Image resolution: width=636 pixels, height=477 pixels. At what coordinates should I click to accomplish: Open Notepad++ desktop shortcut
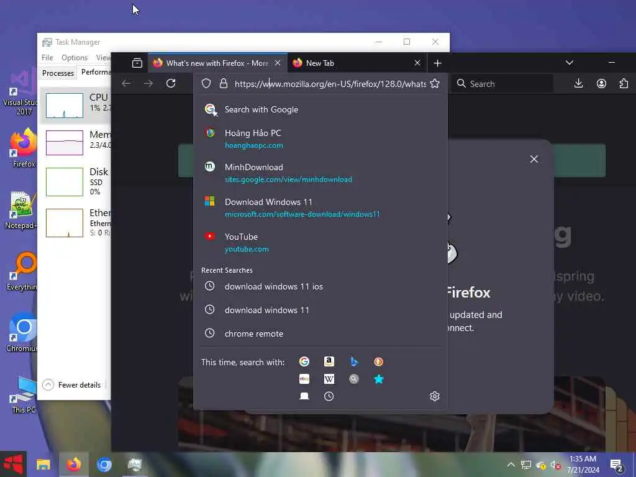(x=21, y=210)
